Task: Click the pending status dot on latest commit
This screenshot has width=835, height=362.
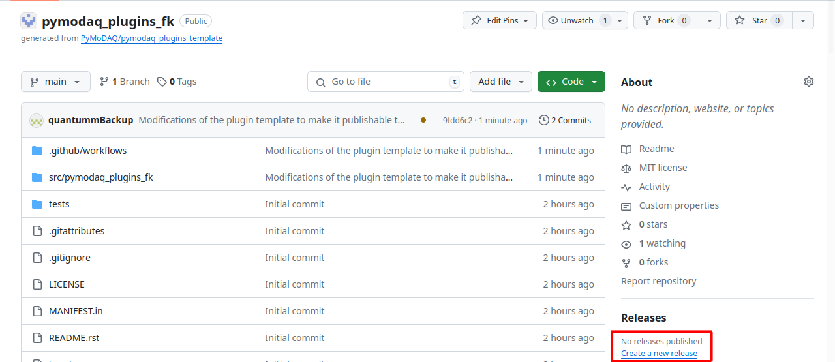Action: coord(423,120)
